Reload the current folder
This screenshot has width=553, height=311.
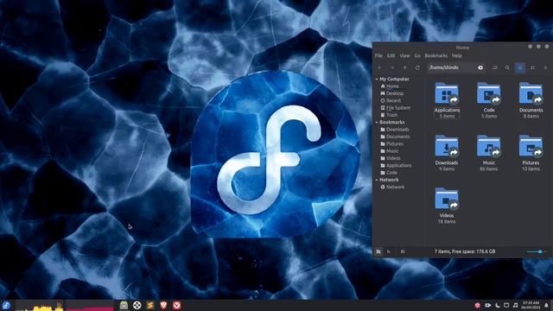[417, 67]
